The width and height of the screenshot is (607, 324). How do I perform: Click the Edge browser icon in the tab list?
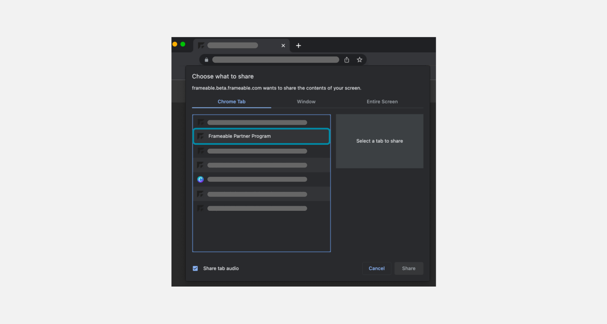click(201, 179)
